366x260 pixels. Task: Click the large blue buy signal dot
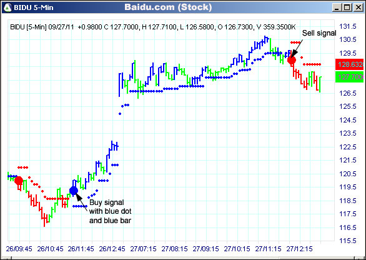pos(74,191)
